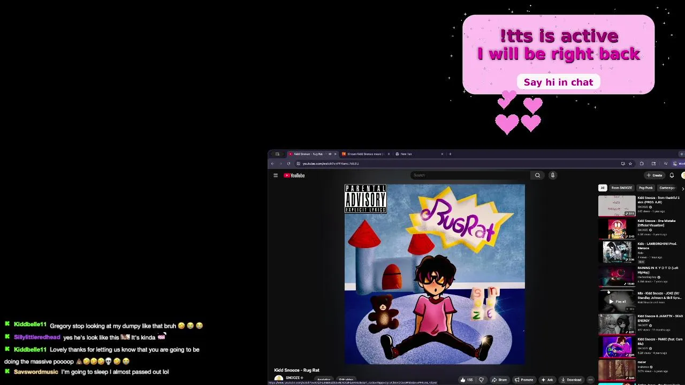Like the video with the thumbs-up button

[x=466, y=380]
